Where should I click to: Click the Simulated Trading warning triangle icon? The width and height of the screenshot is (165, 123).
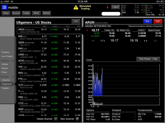point(76,7)
